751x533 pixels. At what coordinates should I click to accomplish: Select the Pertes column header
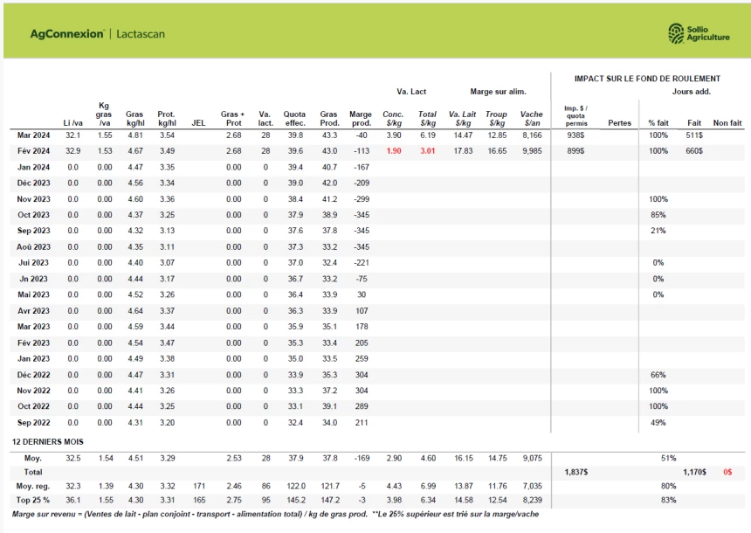coord(619,123)
